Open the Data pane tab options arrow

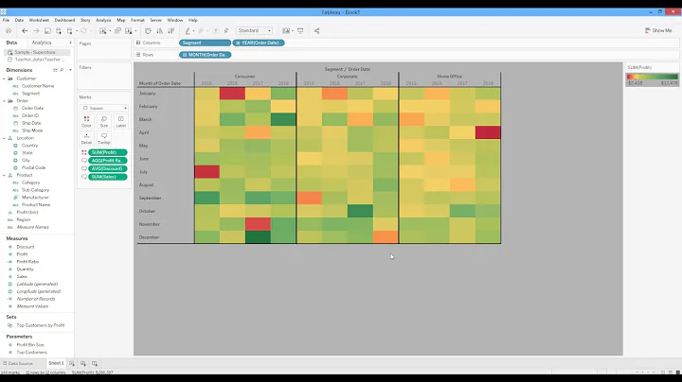(x=70, y=43)
